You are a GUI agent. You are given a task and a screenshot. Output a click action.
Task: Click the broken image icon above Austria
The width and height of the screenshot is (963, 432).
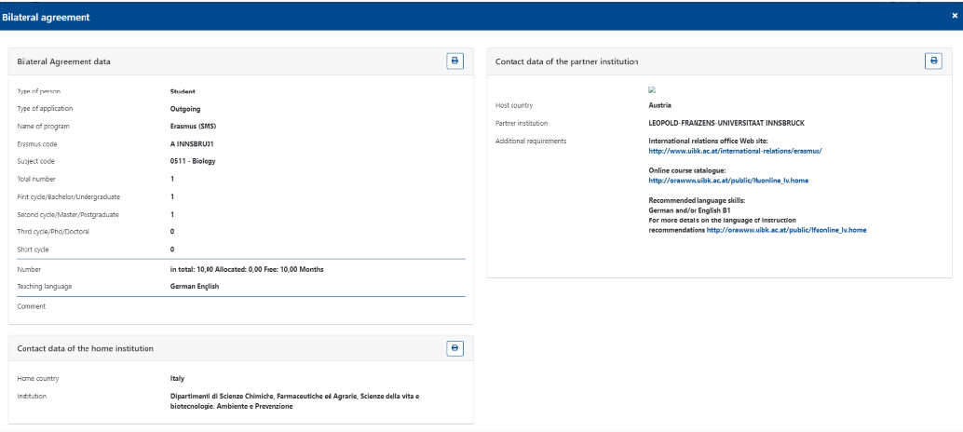pyautogui.click(x=652, y=90)
